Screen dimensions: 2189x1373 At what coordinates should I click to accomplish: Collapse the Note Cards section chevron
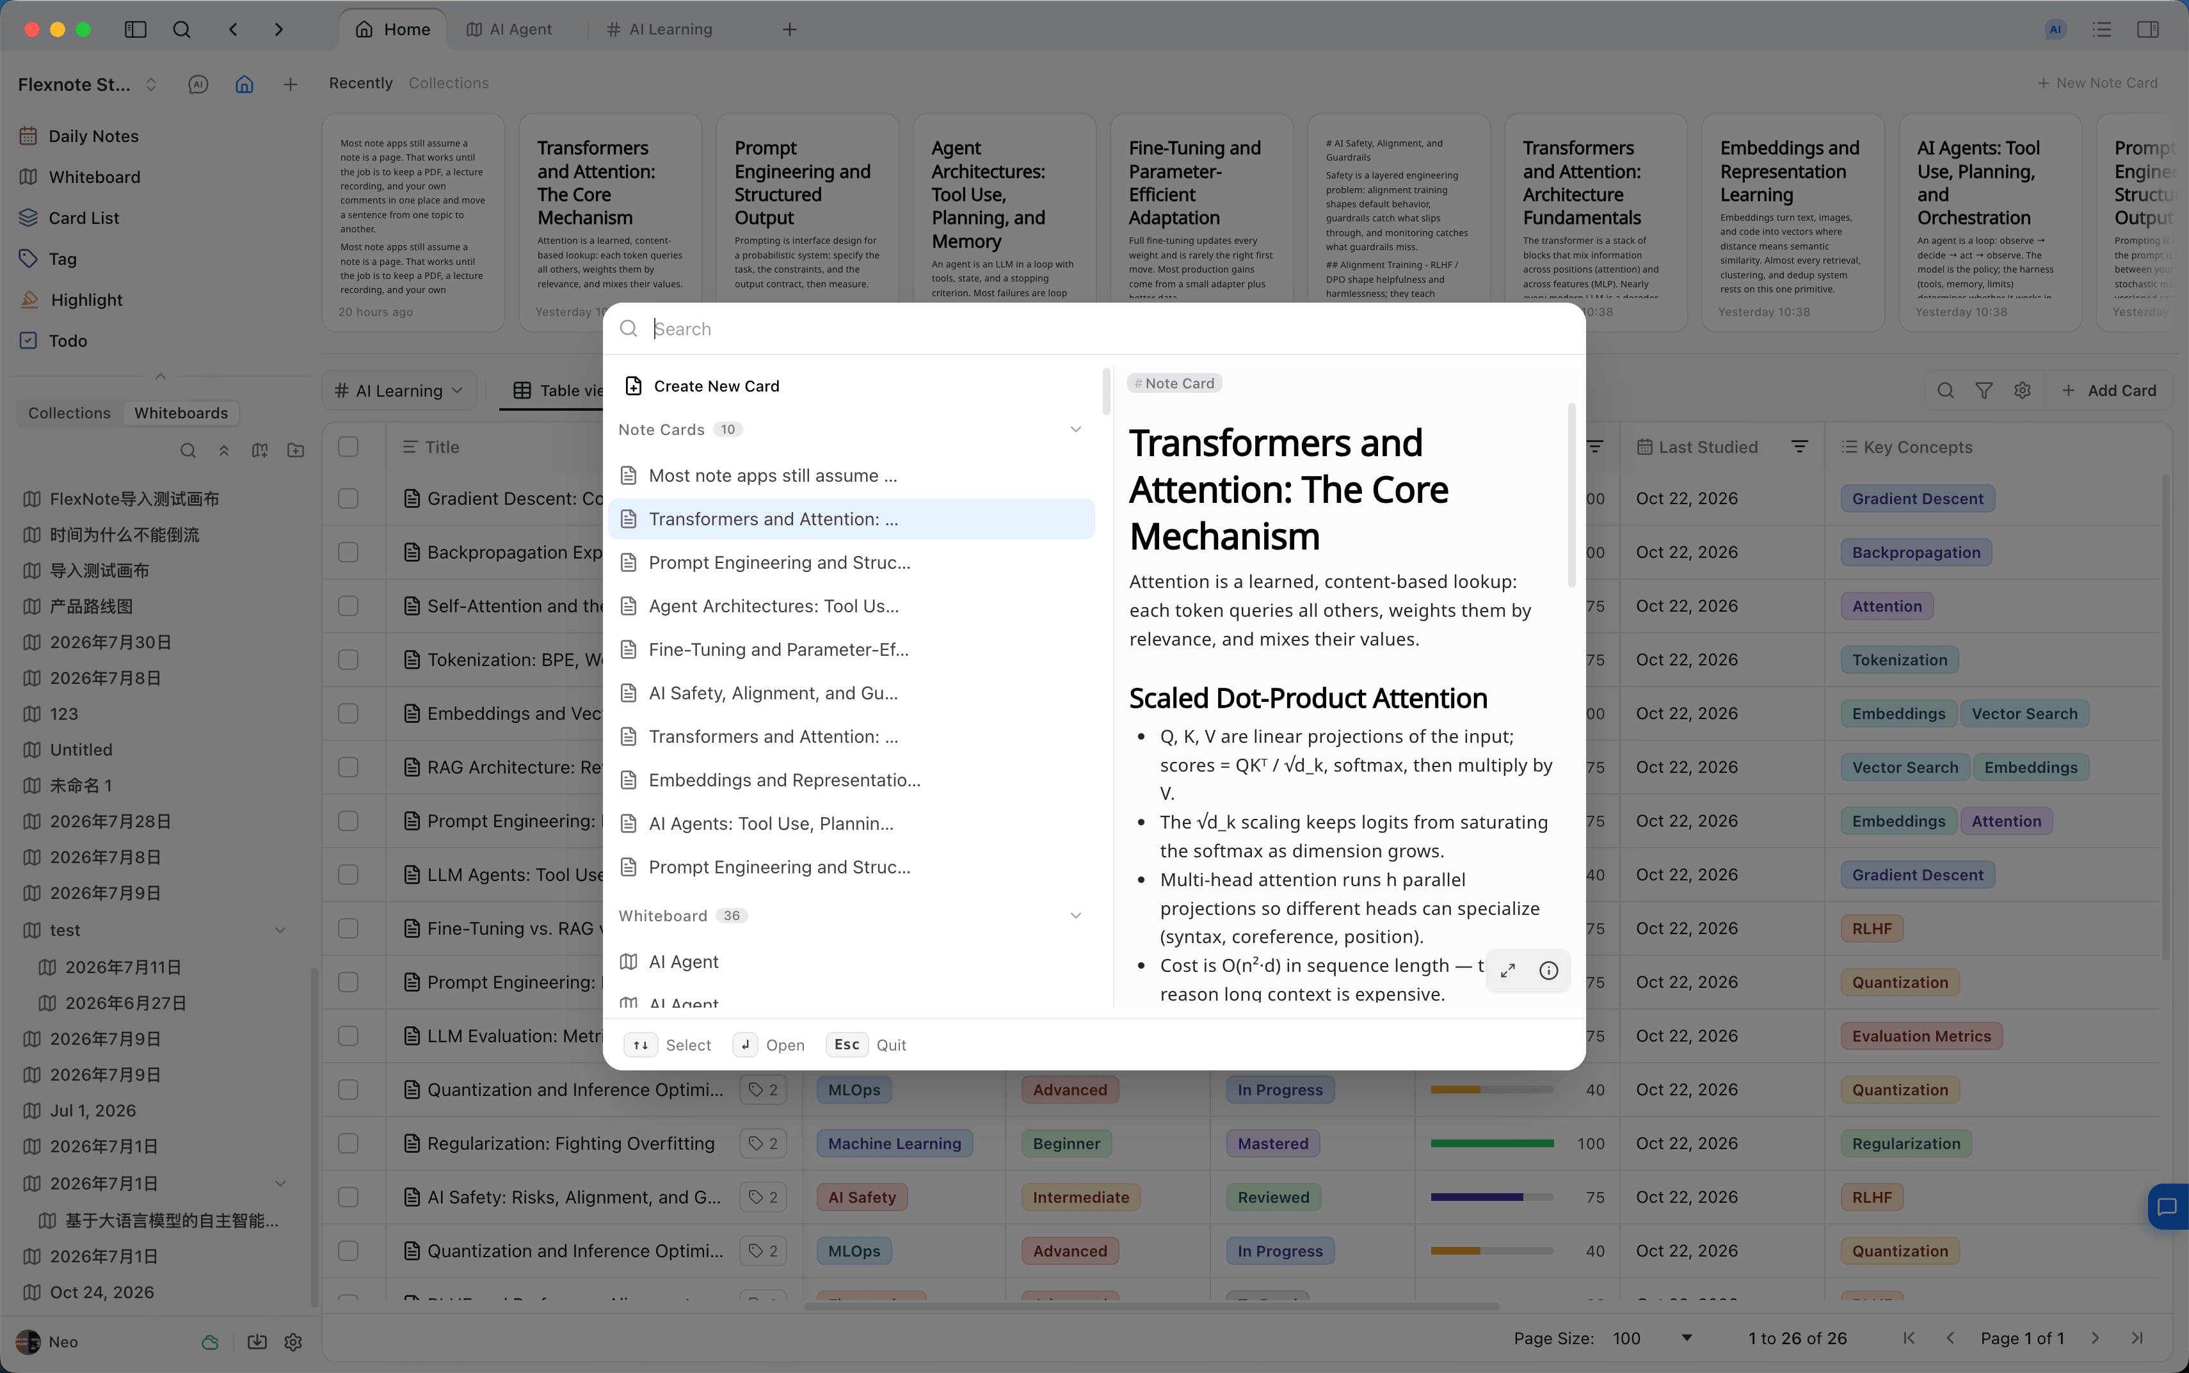pyautogui.click(x=1075, y=429)
